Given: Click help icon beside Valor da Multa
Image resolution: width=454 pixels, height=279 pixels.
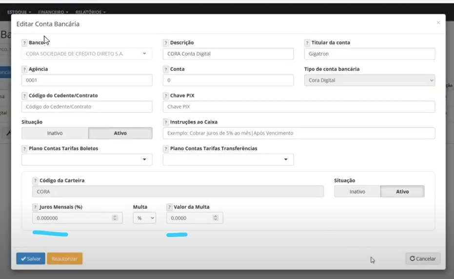Looking at the screenshot, I should (170, 207).
